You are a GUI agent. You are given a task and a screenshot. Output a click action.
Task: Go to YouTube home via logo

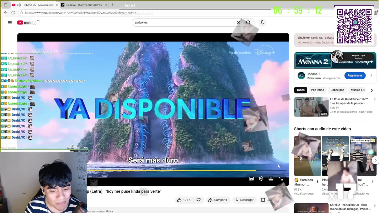pyautogui.click(x=27, y=22)
